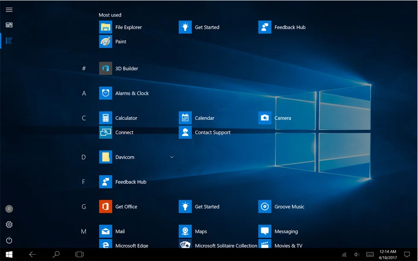Click the letter A section header

tap(84, 93)
